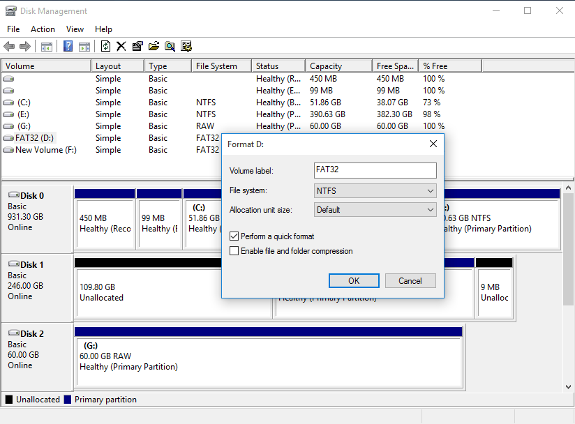Click the disk pane vertical scrollbar thumb
Viewport: 575px width, 424px height.
[x=569, y=249]
